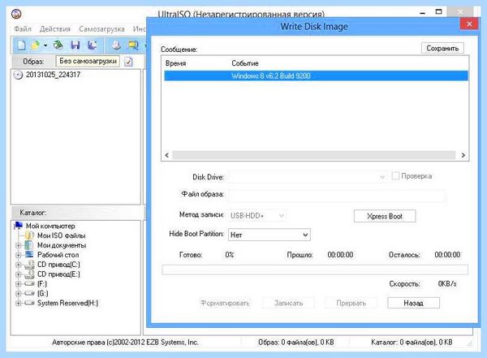This screenshot has height=358, width=487.
Task: Click the Save floppy disk icon
Action: [x=75, y=45]
